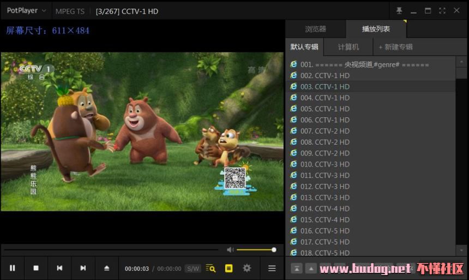Click the elapsed time 00:00:03

click(x=137, y=269)
